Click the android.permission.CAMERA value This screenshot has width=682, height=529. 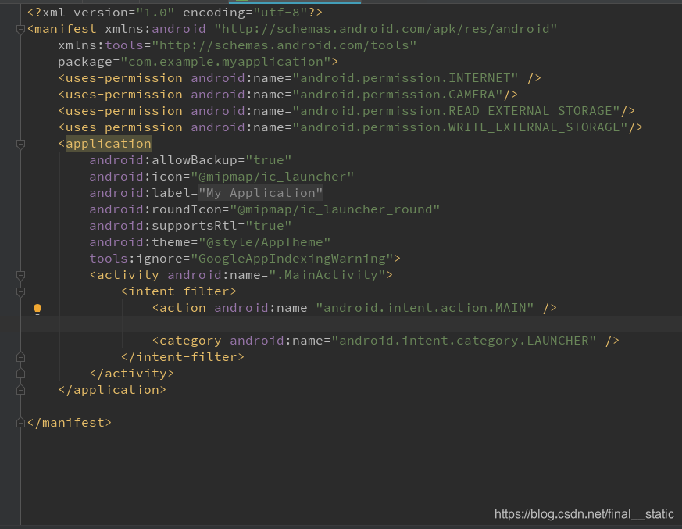(x=398, y=95)
